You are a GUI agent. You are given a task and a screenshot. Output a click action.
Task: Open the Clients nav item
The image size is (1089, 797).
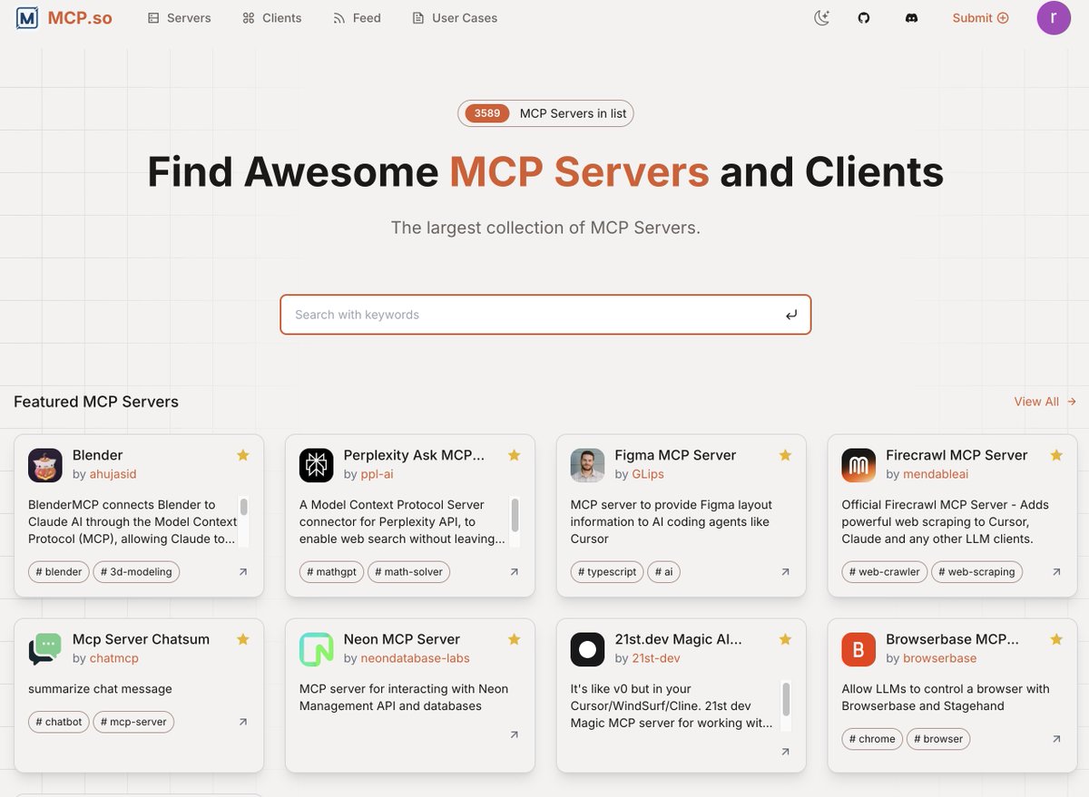pos(271,18)
